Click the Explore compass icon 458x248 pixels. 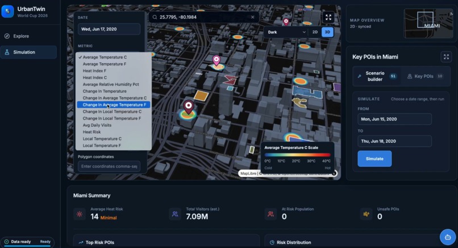[7, 36]
